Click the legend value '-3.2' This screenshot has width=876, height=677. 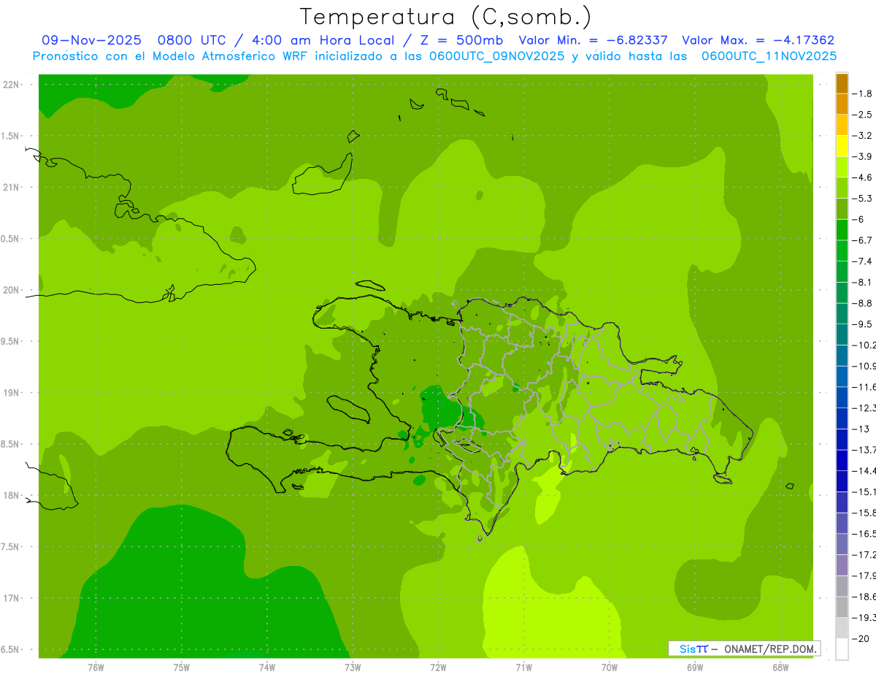click(x=861, y=136)
